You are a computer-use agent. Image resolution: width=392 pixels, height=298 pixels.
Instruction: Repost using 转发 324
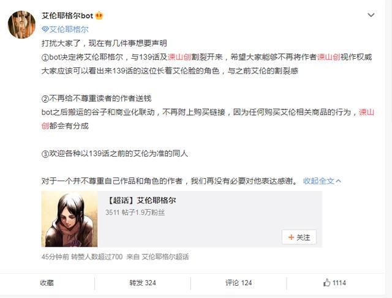tap(143, 283)
